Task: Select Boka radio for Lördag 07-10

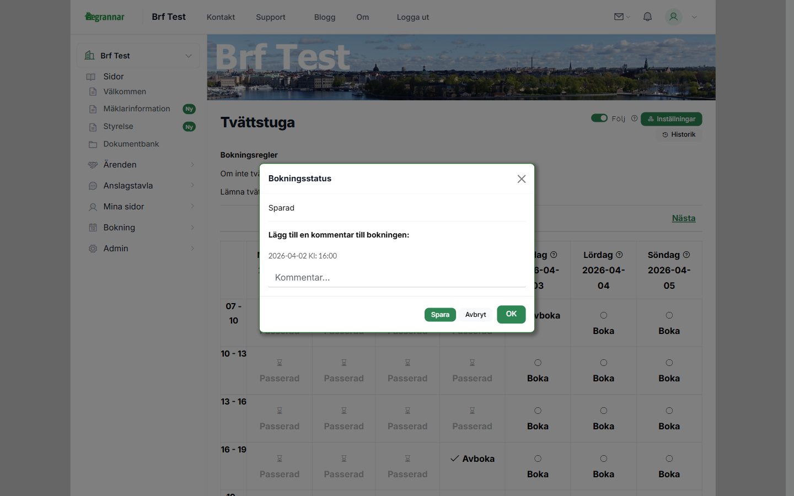Action: 604,315
